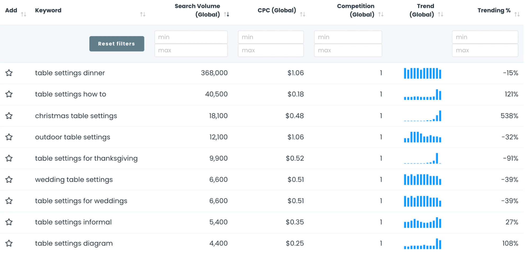Click the $0.18 CPC value
Viewport: 529px width, 254px height.
tap(296, 94)
